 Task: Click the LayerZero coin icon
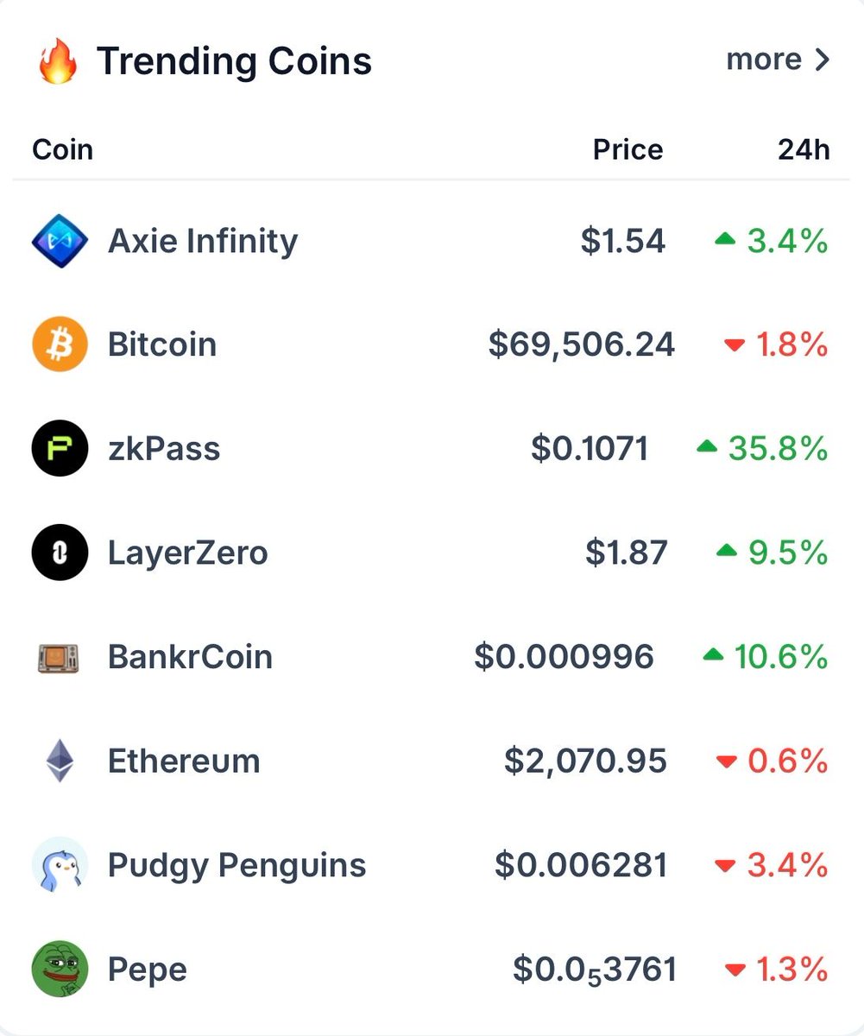coord(60,553)
